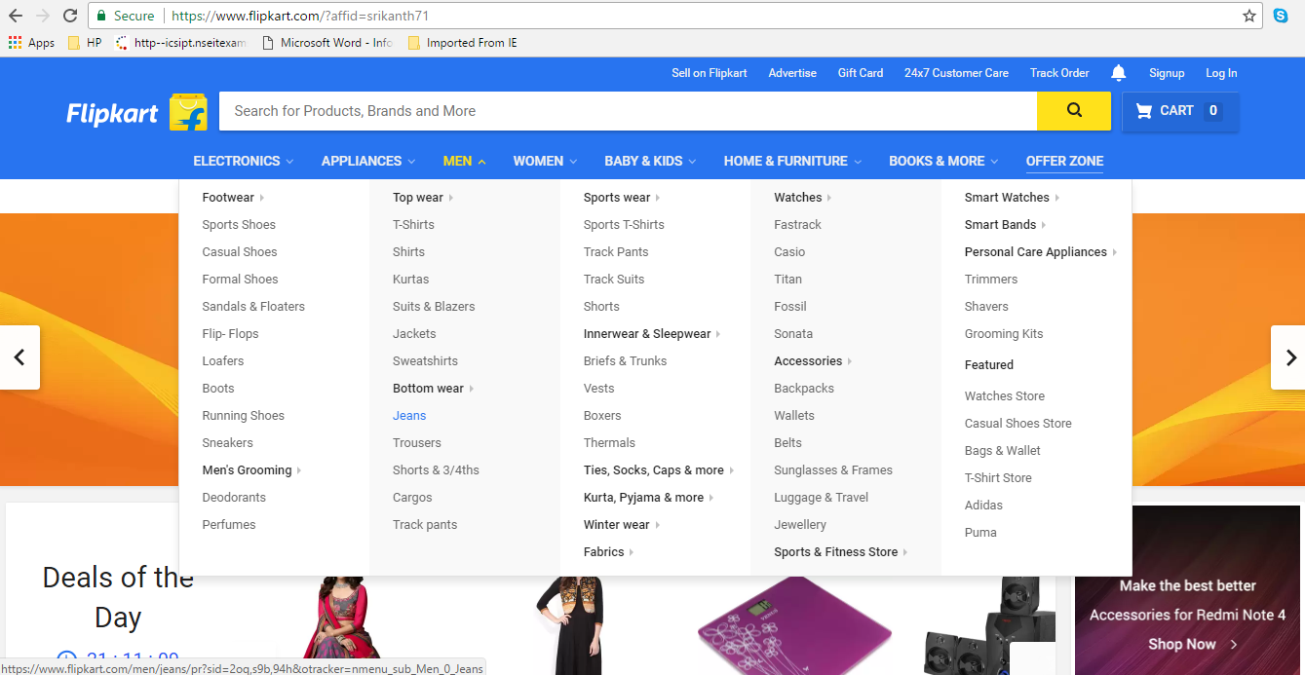This screenshot has height=675, width=1305.
Task: Expand the Women menu
Action: tap(545, 161)
